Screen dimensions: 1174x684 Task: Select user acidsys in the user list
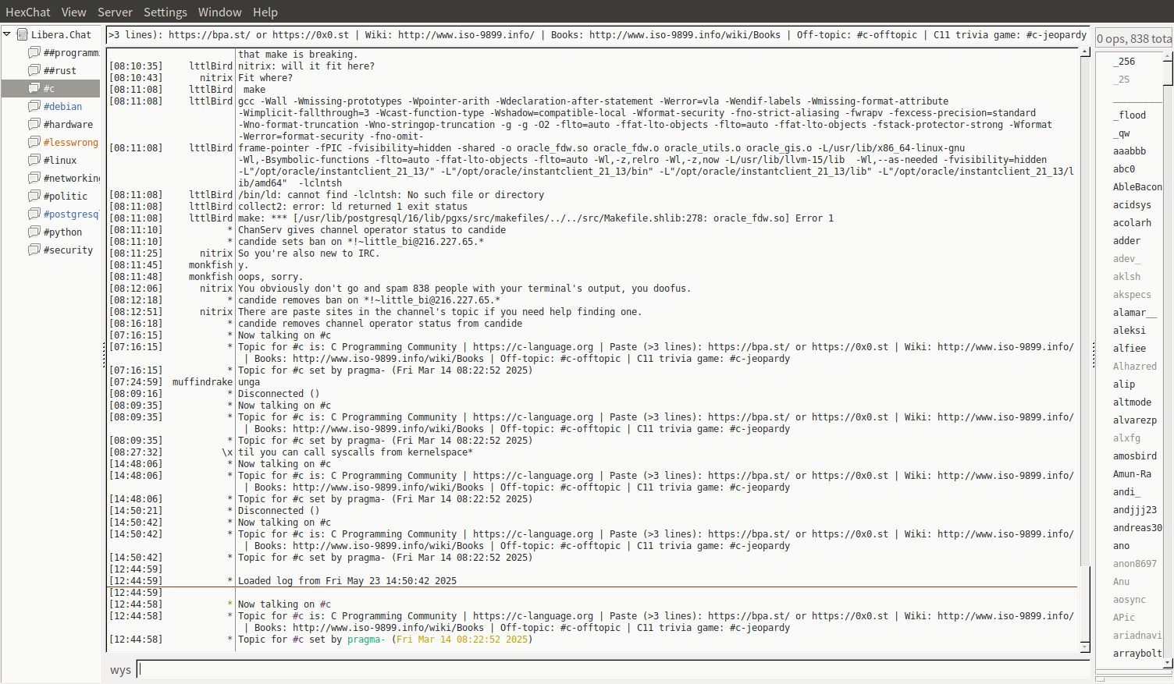tap(1132, 204)
